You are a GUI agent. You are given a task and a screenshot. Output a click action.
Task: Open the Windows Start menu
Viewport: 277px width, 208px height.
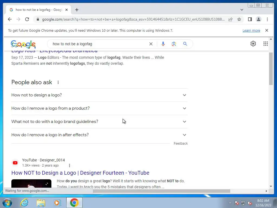pos(7,203)
